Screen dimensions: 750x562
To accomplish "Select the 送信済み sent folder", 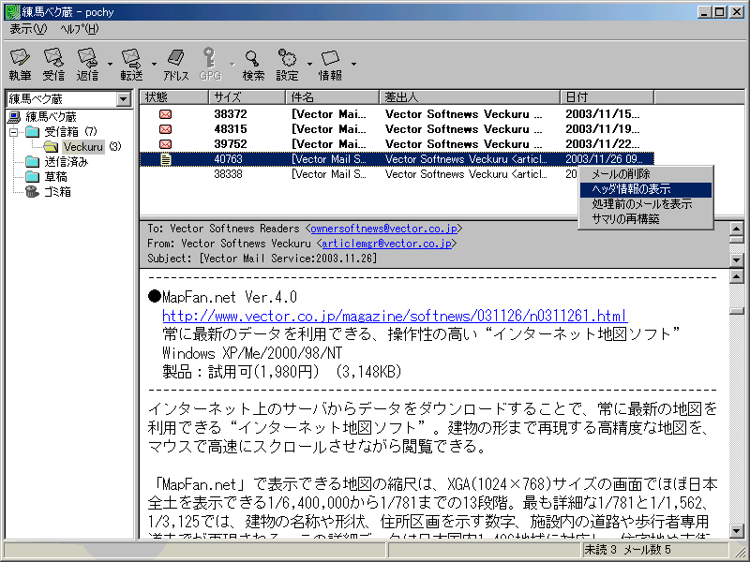I will click(x=66, y=161).
